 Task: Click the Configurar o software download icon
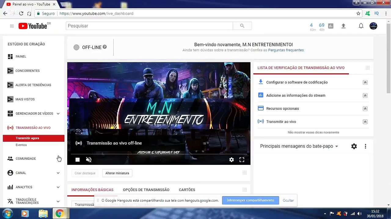pyautogui.click(x=261, y=82)
